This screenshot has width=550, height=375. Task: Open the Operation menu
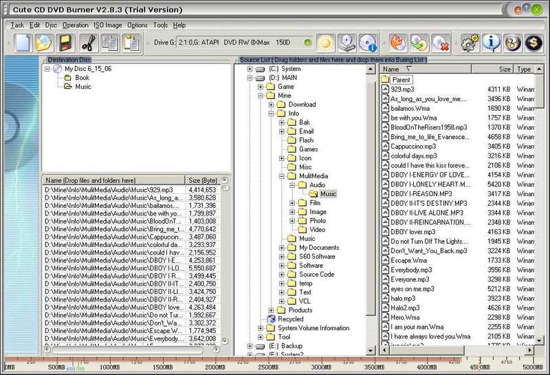76,25
